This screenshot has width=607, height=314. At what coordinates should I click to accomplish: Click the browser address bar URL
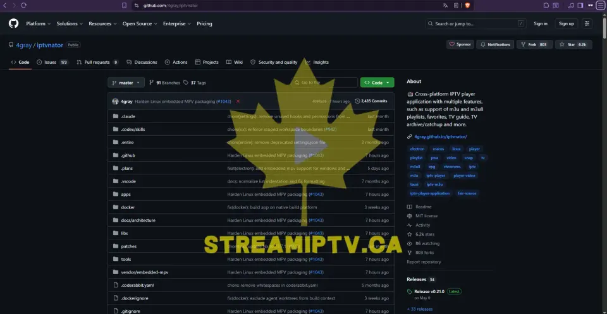pyautogui.click(x=170, y=6)
